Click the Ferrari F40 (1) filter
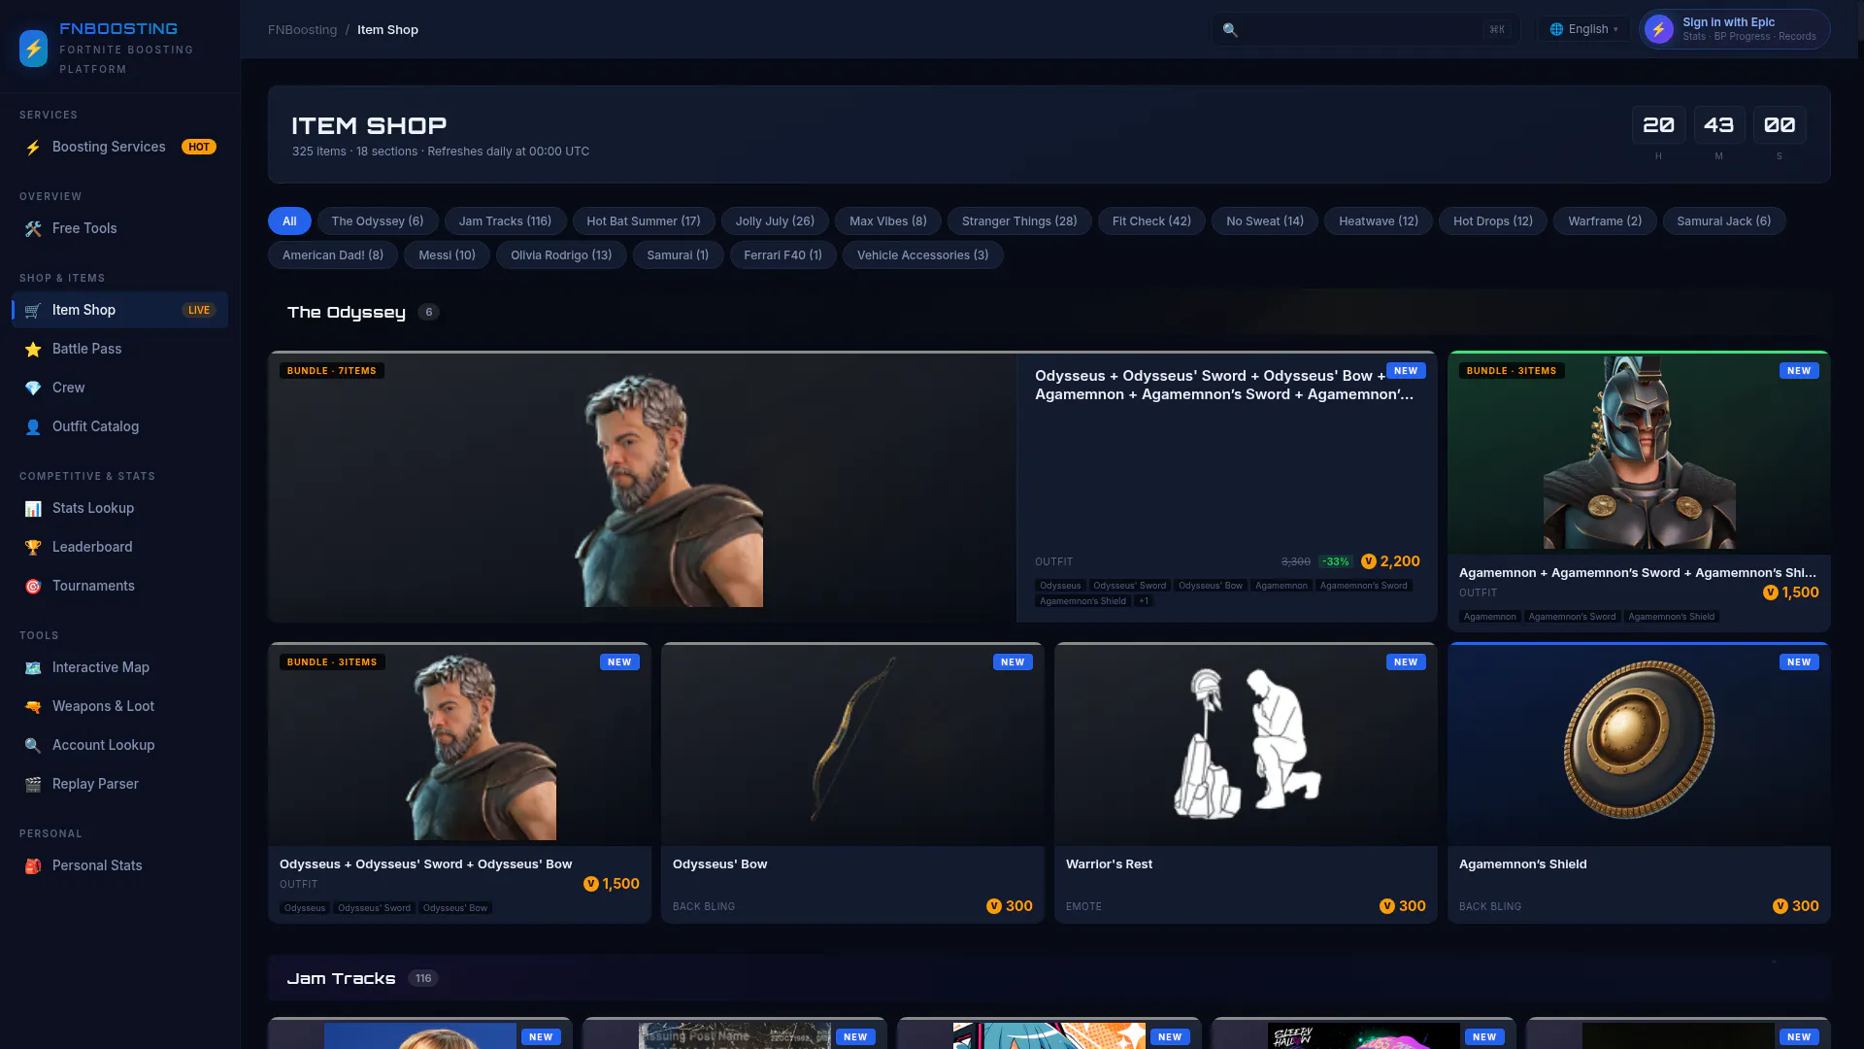Image resolution: width=1864 pixels, height=1049 pixels. click(x=782, y=255)
